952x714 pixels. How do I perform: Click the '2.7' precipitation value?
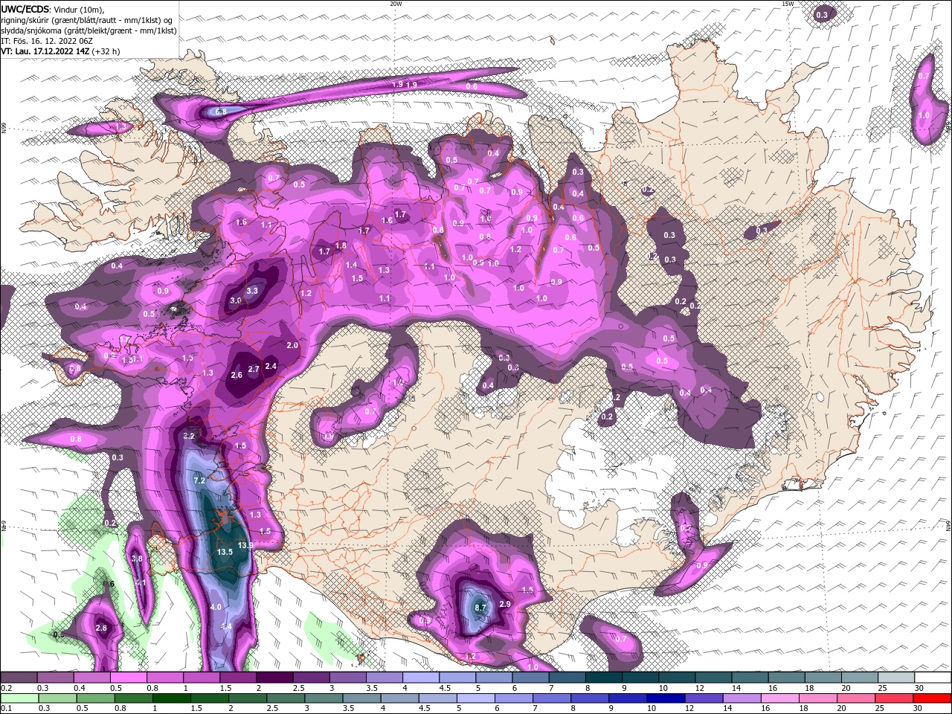[x=254, y=370]
